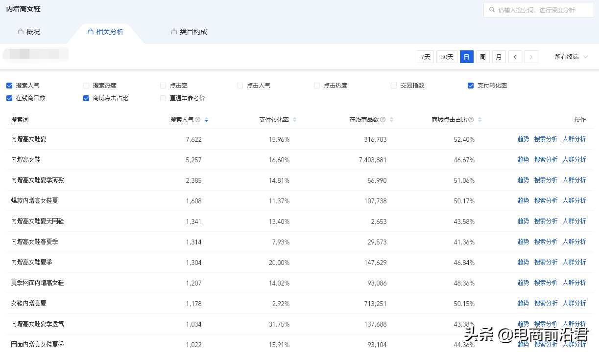Click the magnifier icon in the search box

(x=491, y=9)
